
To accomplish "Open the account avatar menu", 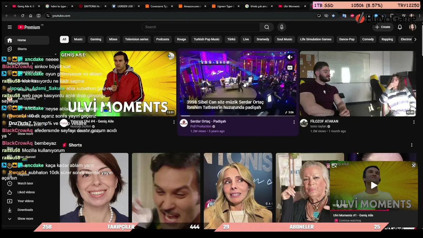I will click(x=412, y=27).
